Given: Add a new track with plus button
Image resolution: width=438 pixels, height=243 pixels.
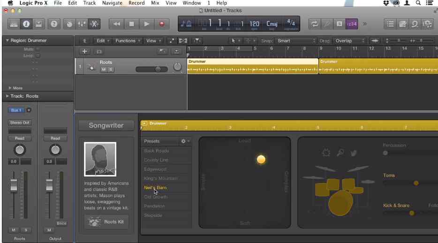Looking at the screenshot, I should pos(84,52).
